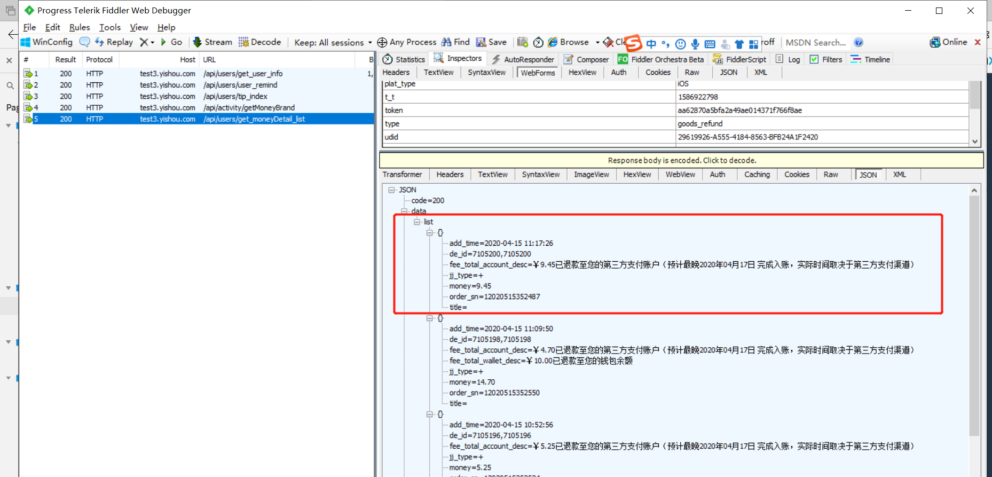Click the timer stopwatch icon
This screenshot has width=992, height=477.
pos(538,42)
